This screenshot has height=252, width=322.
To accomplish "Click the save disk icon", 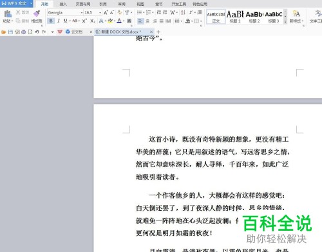I will click(10, 32).
